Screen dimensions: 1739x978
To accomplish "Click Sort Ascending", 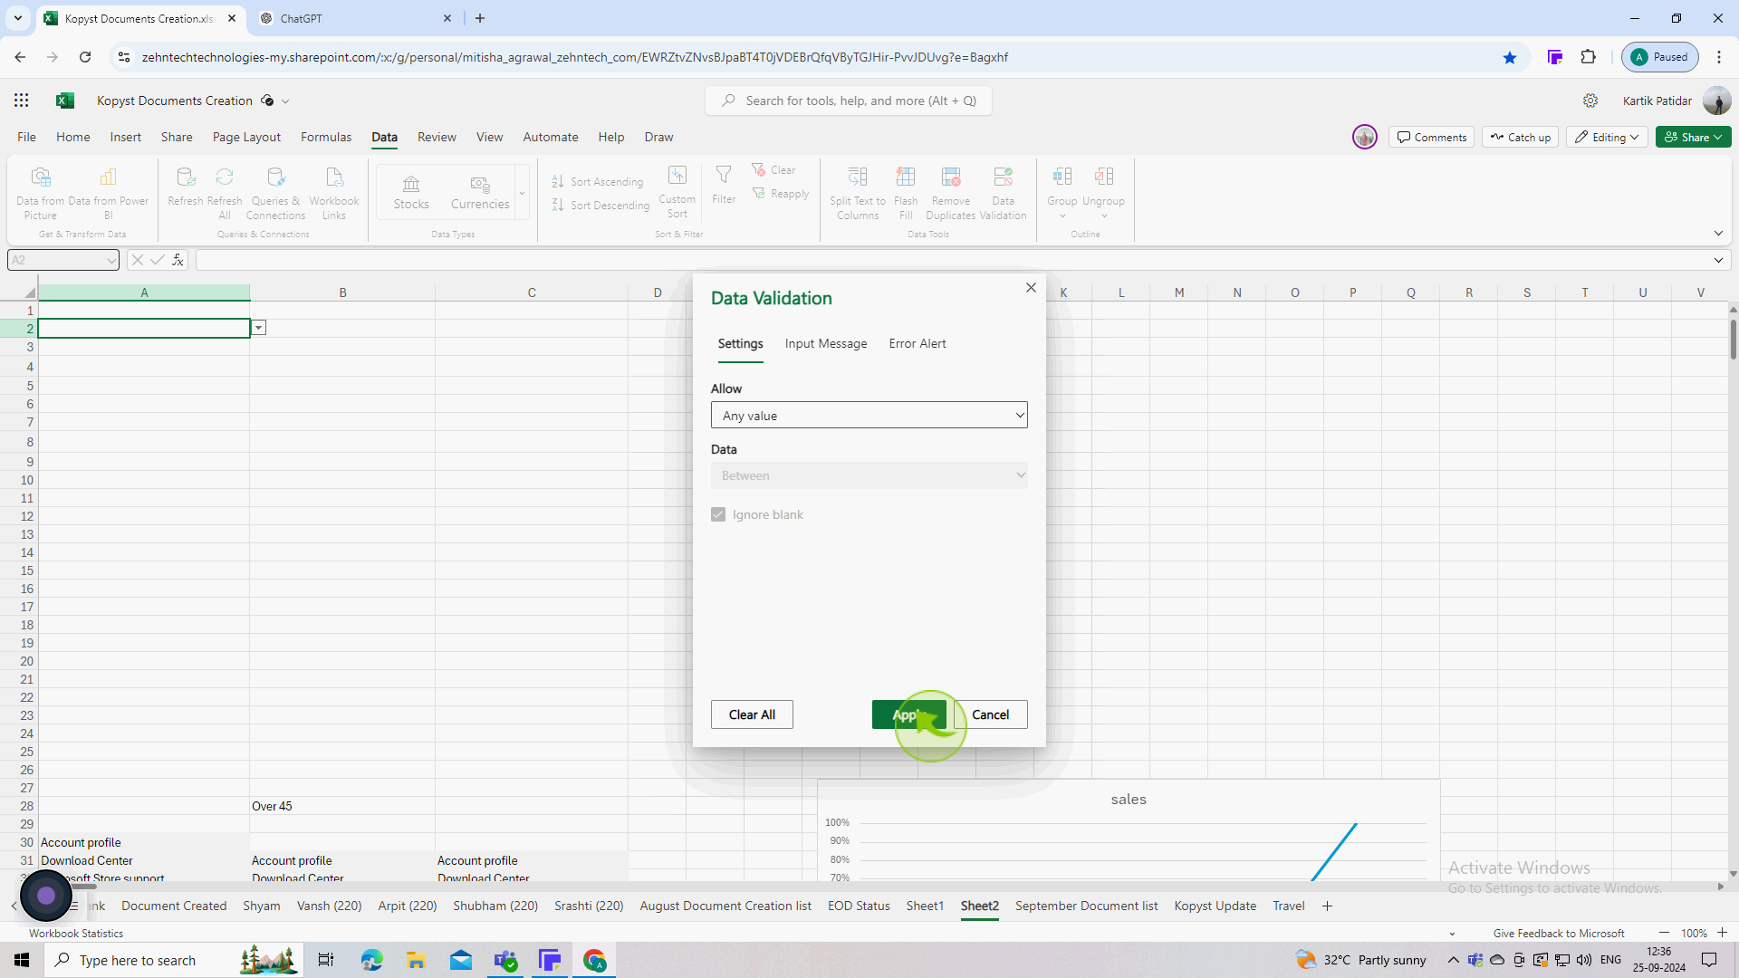I will (598, 182).
